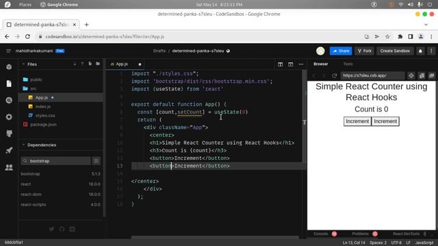Click the crosshair inspect icon in preview toolbar

411,76
